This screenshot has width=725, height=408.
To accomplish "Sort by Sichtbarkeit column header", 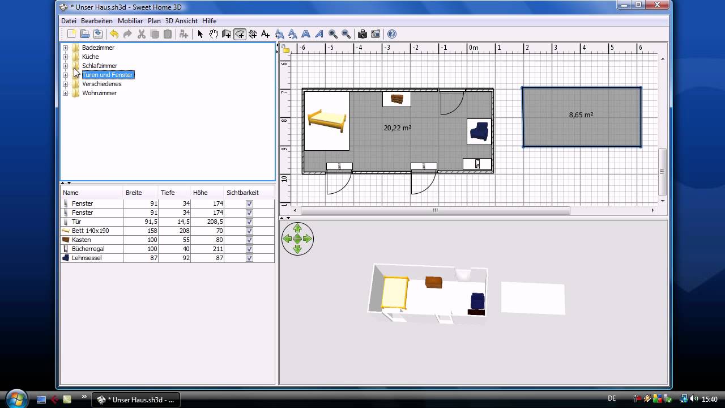I will 249,193.
